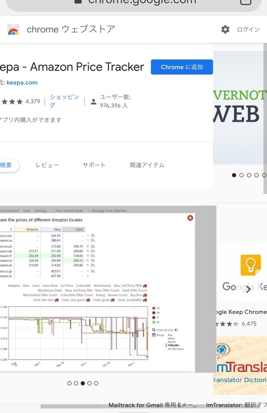Click the 3 Months range option
This screenshot has width=267, height=413.
173,345
